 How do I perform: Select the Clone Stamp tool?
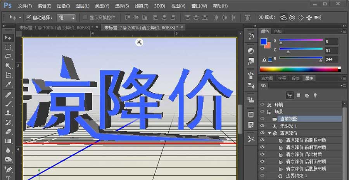click(8, 113)
